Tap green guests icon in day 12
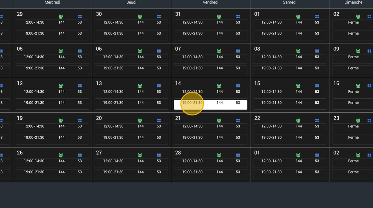The width and height of the screenshot is (373, 208). point(61,86)
